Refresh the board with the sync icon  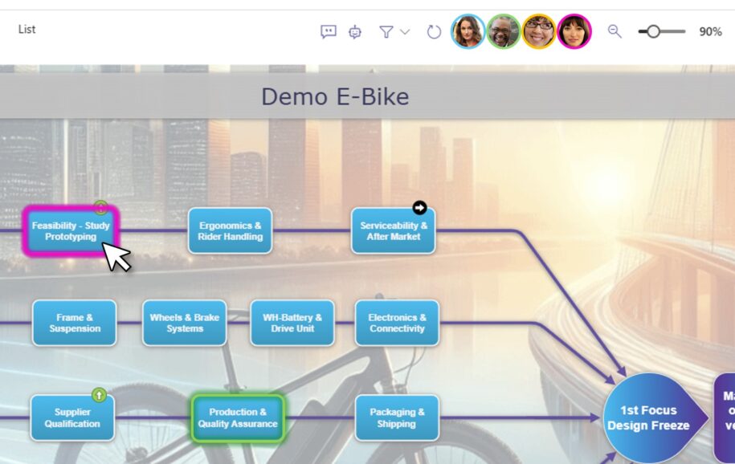pyautogui.click(x=433, y=31)
